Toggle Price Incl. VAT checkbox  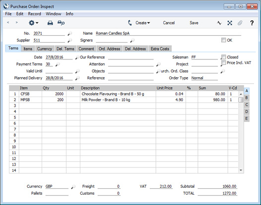[224, 62]
